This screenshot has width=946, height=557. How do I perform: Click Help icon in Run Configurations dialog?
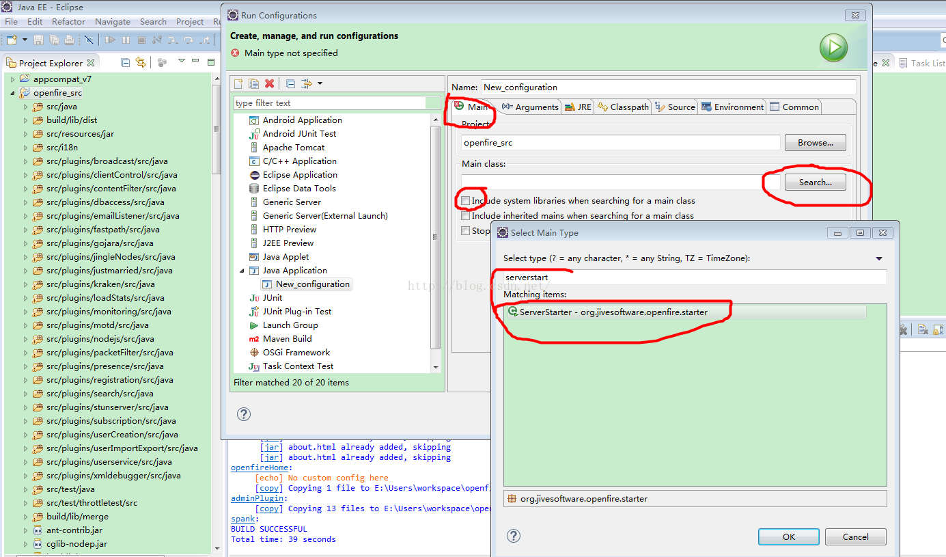click(x=244, y=413)
